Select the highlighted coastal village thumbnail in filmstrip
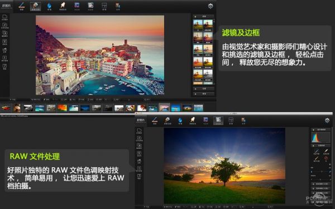Image resolution: width=335 pixels, height=209 pixels. click(164, 108)
